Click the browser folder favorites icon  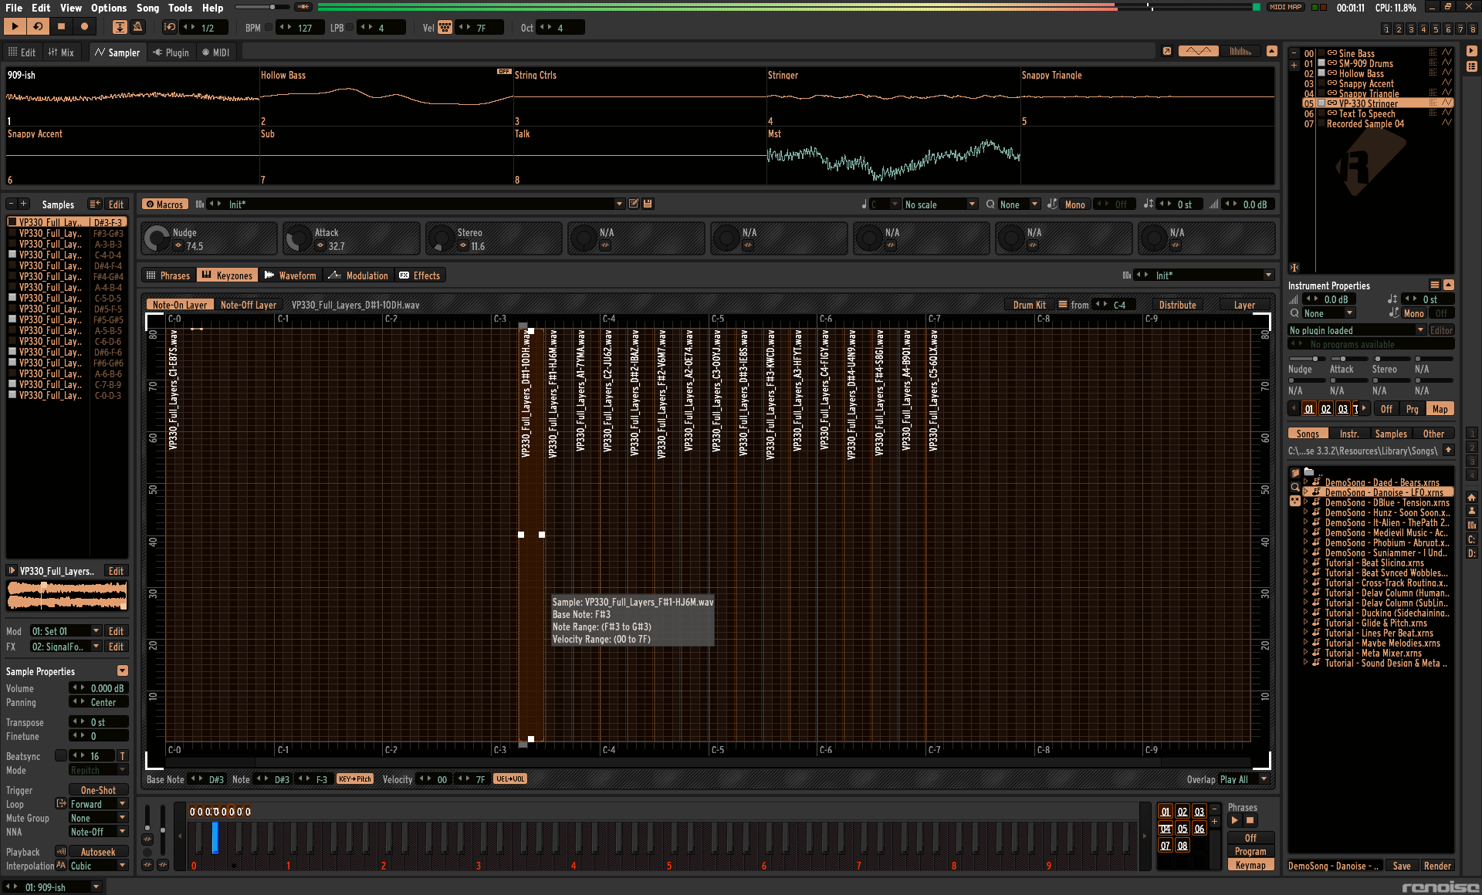(1294, 473)
